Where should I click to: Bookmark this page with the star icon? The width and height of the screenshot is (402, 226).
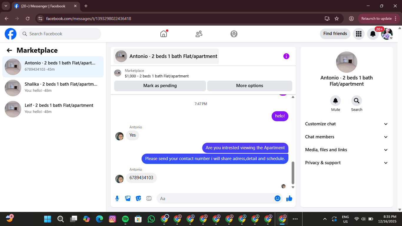(337, 19)
